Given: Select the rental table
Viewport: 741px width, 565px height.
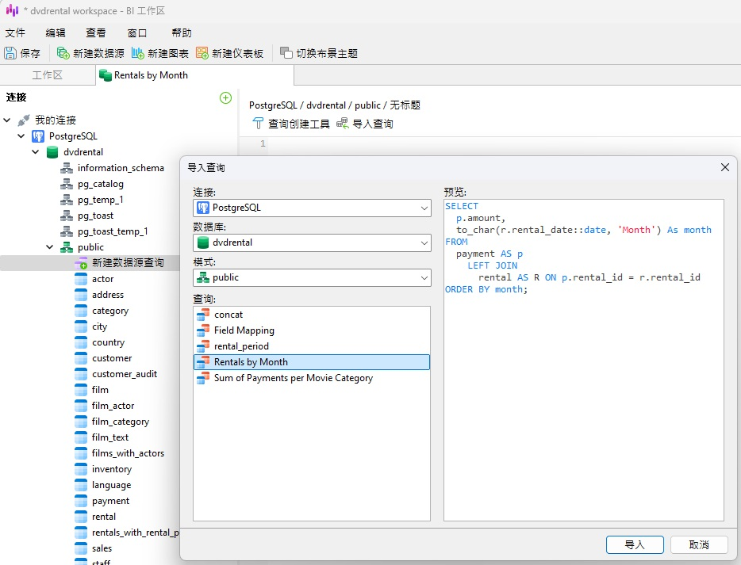Looking at the screenshot, I should tap(104, 517).
